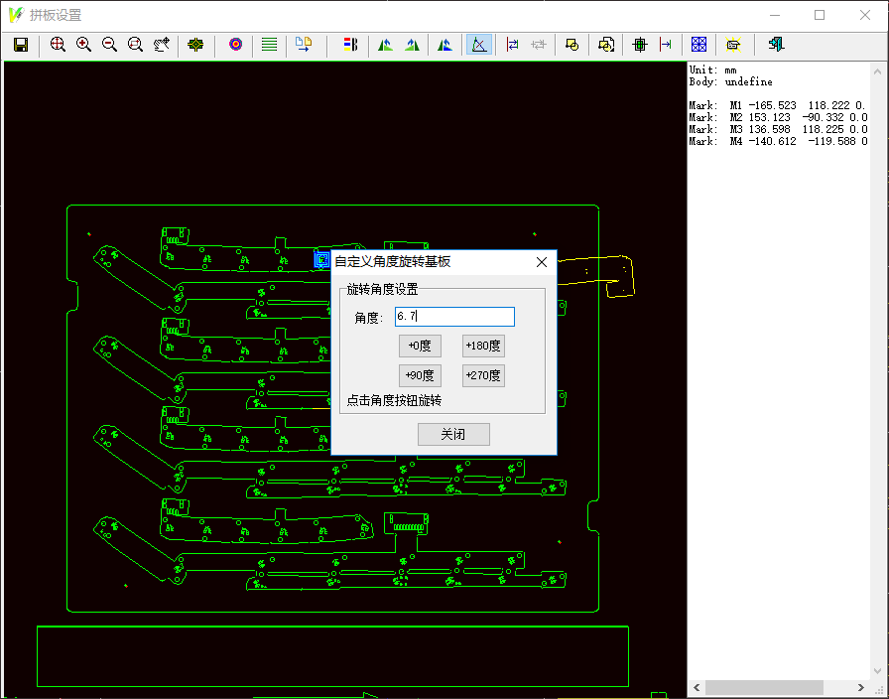
Task: Click the save floppy disk icon
Action: click(21, 45)
